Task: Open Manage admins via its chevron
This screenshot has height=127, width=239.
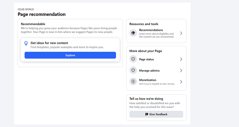Action: click(x=181, y=70)
